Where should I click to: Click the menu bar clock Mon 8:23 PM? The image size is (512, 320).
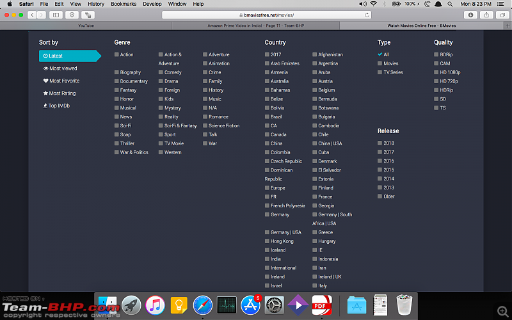(476, 4)
